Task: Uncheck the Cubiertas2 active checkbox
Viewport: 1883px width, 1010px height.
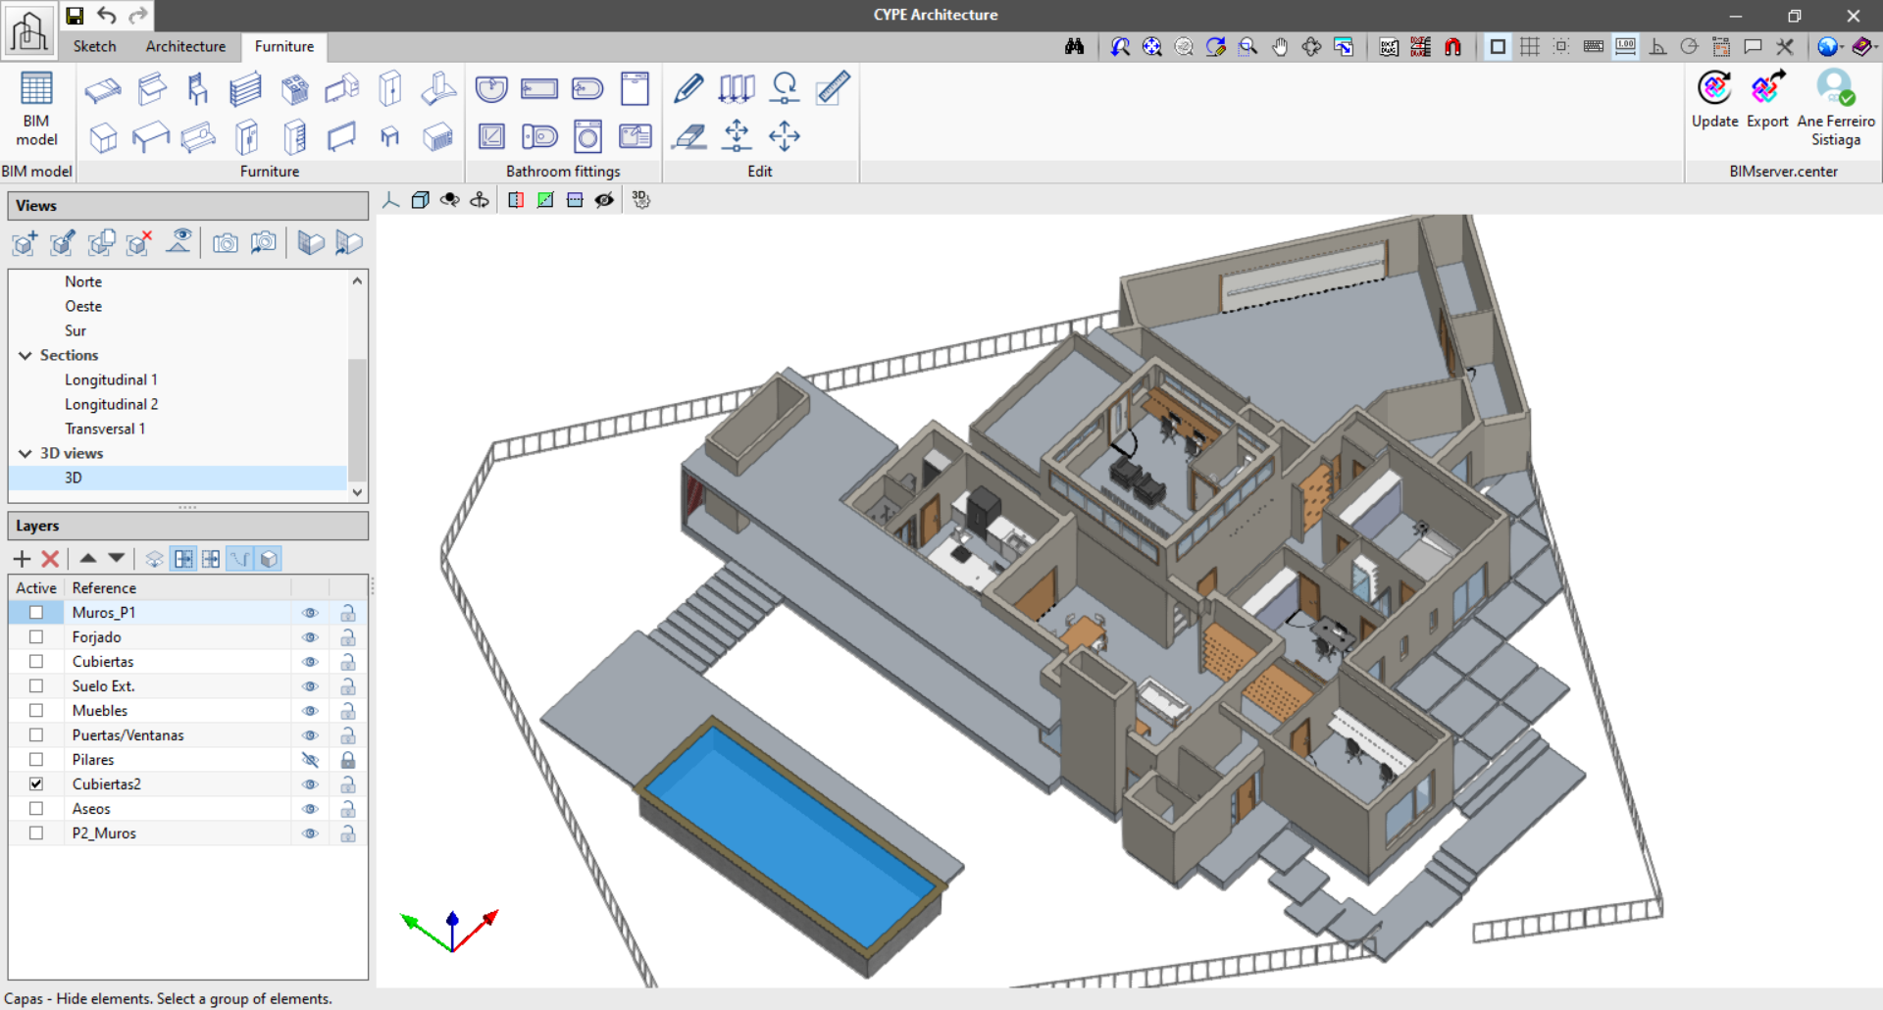Action: (x=36, y=784)
